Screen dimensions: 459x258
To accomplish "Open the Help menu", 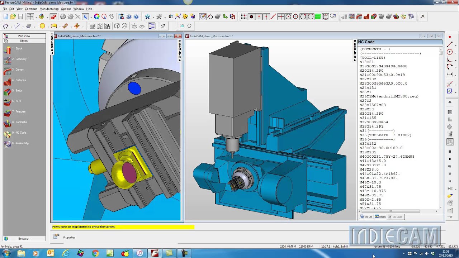I will click(x=89, y=9).
